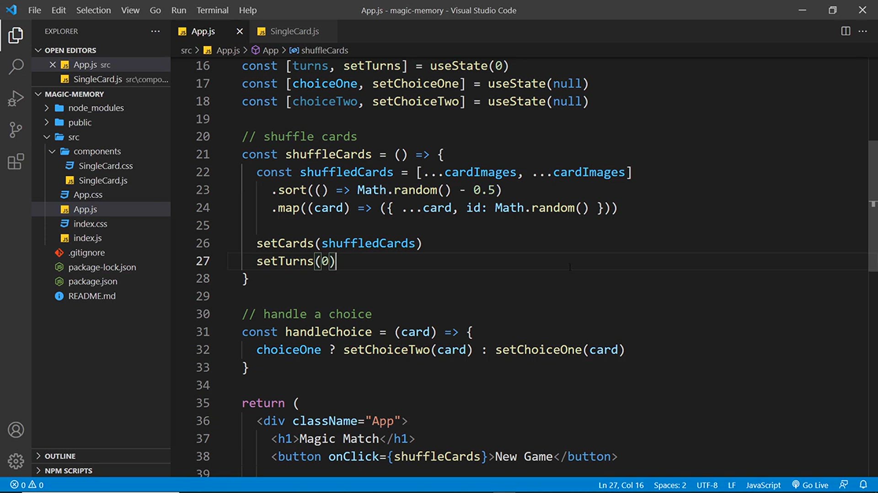The image size is (878, 493).
Task: Click Ln 27, Col 16 indicator
Action: [621, 485]
